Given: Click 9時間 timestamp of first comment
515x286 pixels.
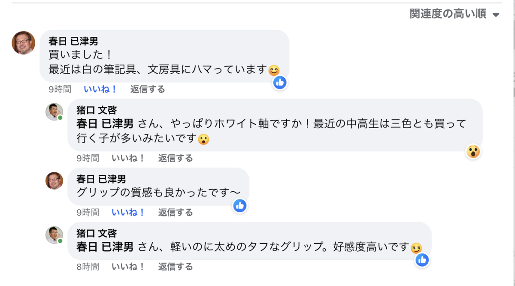Looking at the screenshot, I should coord(60,89).
